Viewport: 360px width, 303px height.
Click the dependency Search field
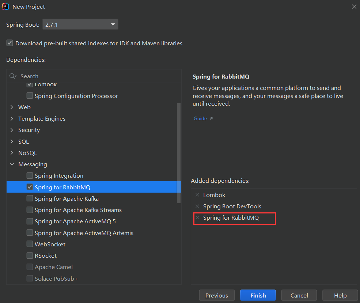click(x=94, y=76)
